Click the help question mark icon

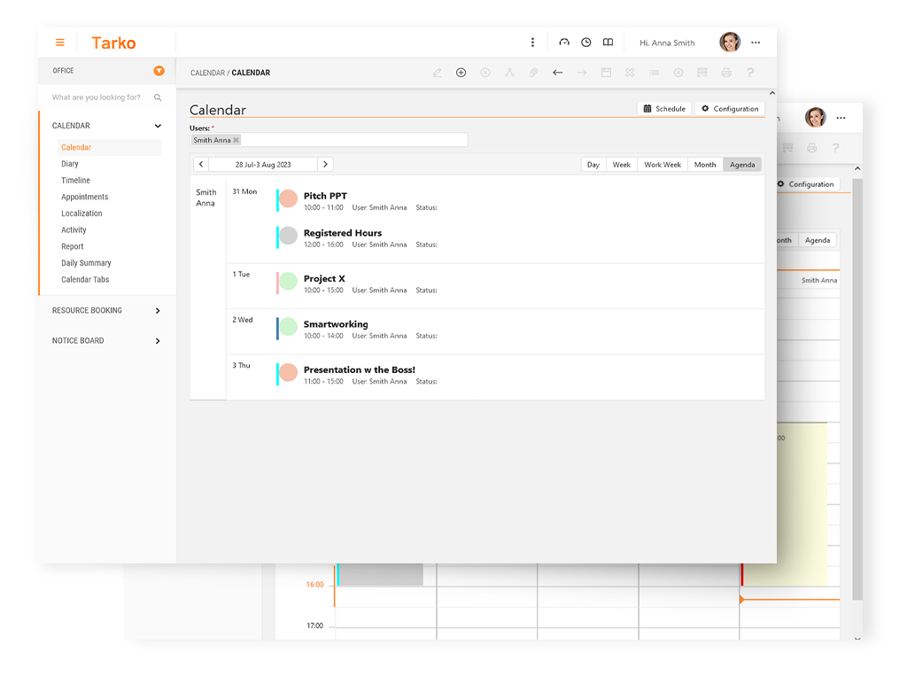click(x=750, y=73)
